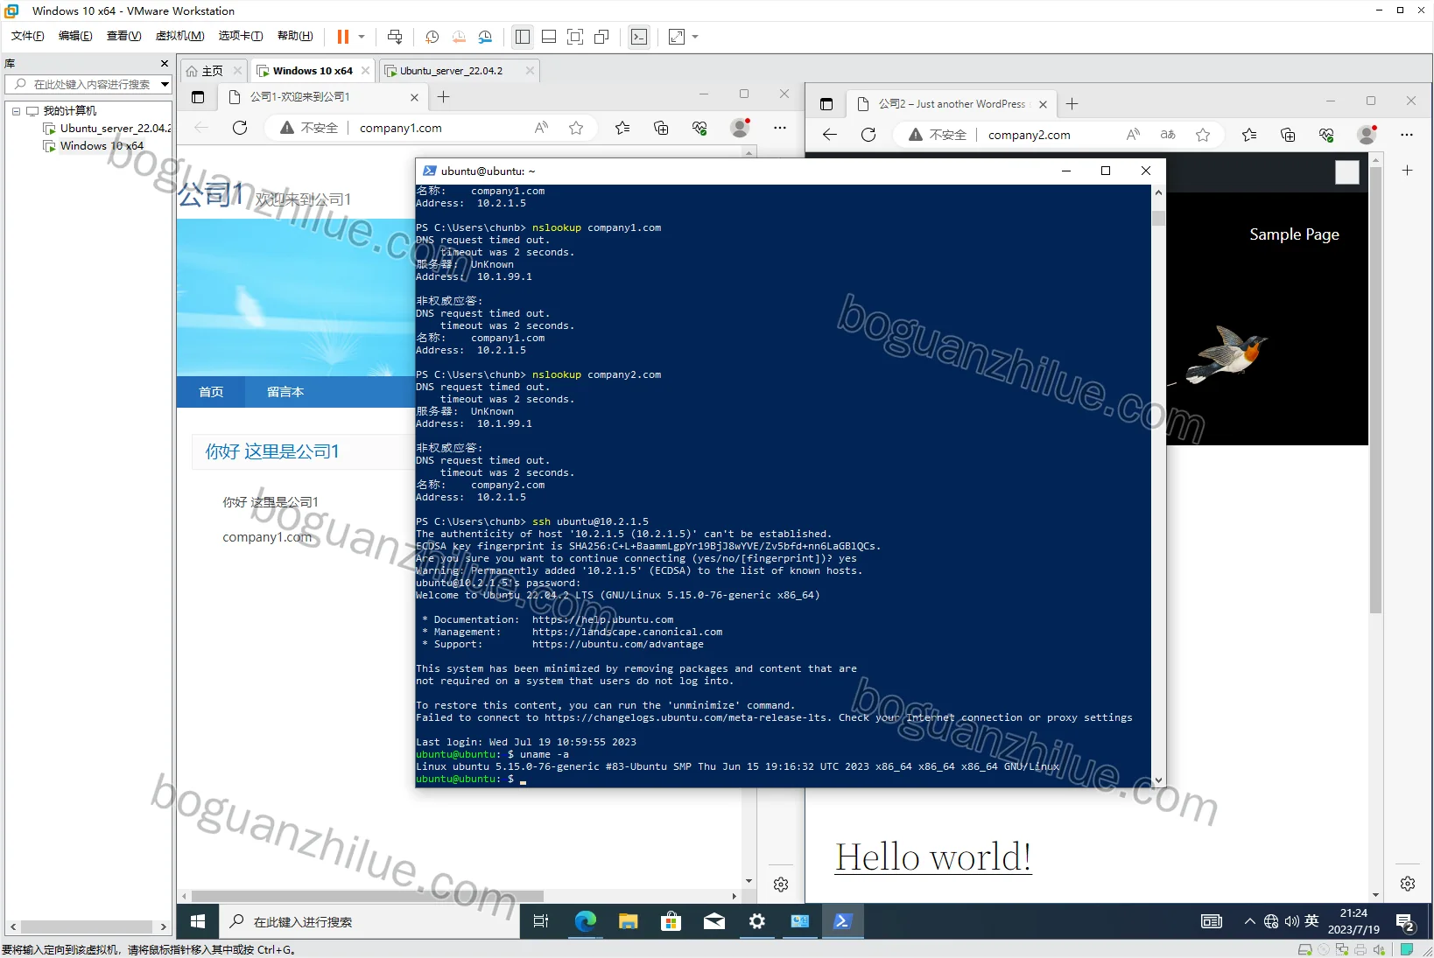Enter VMware full screen mode
The height and width of the screenshot is (958, 1434).
pyautogui.click(x=575, y=37)
